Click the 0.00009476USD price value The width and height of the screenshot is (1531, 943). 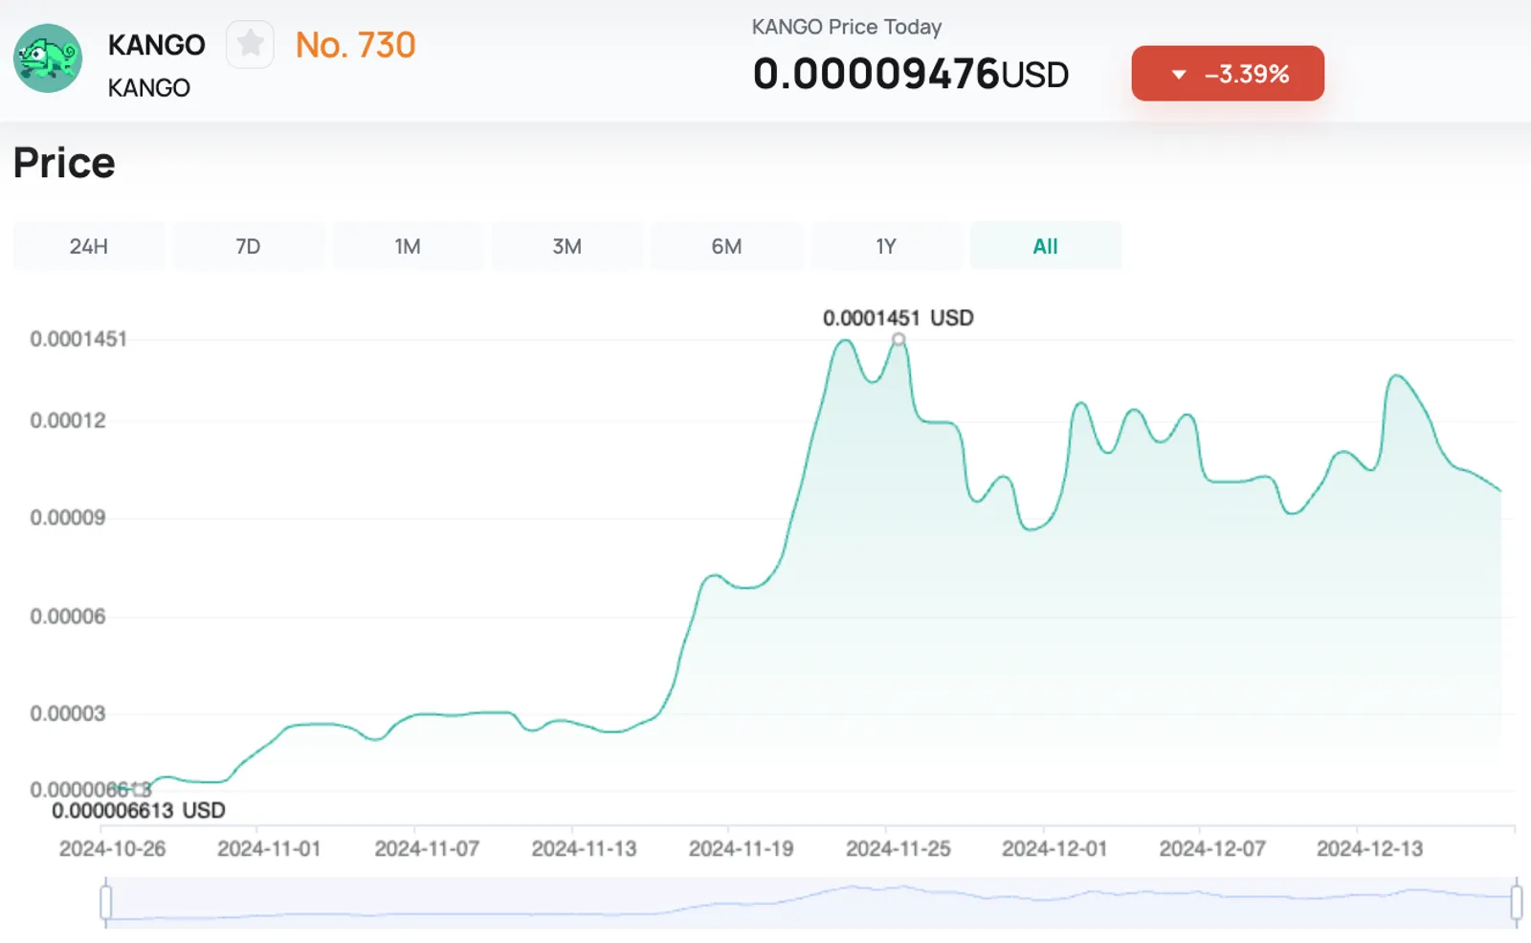tap(910, 74)
